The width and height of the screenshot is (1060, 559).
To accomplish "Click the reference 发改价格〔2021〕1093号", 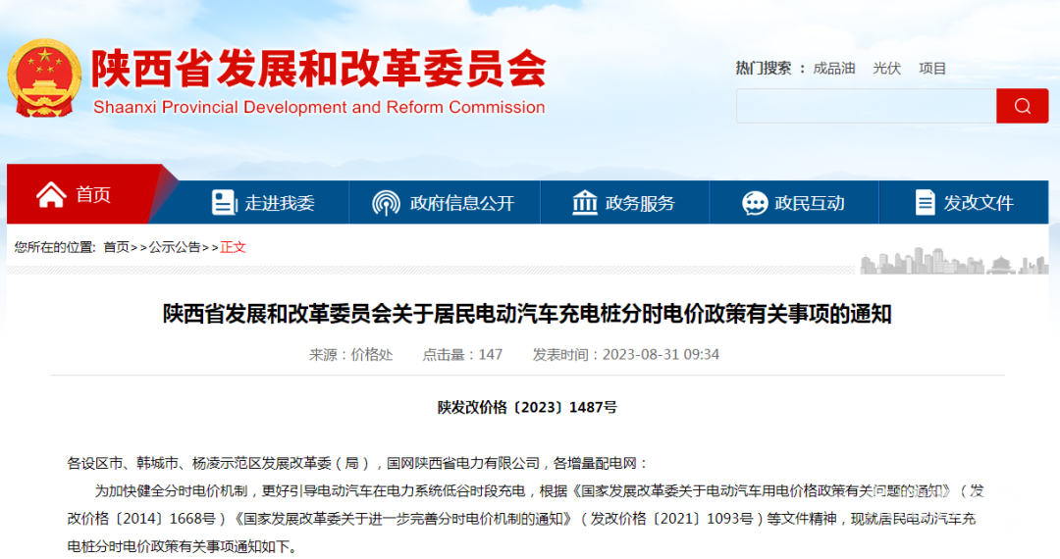I will pyautogui.click(x=672, y=519).
